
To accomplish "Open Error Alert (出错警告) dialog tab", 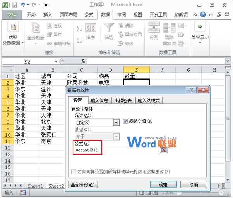I will [x=123, y=101].
